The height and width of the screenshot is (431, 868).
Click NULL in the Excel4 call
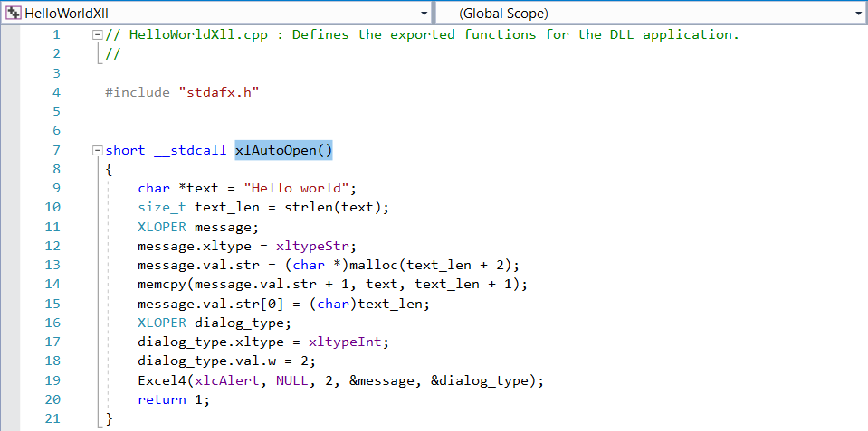point(291,380)
